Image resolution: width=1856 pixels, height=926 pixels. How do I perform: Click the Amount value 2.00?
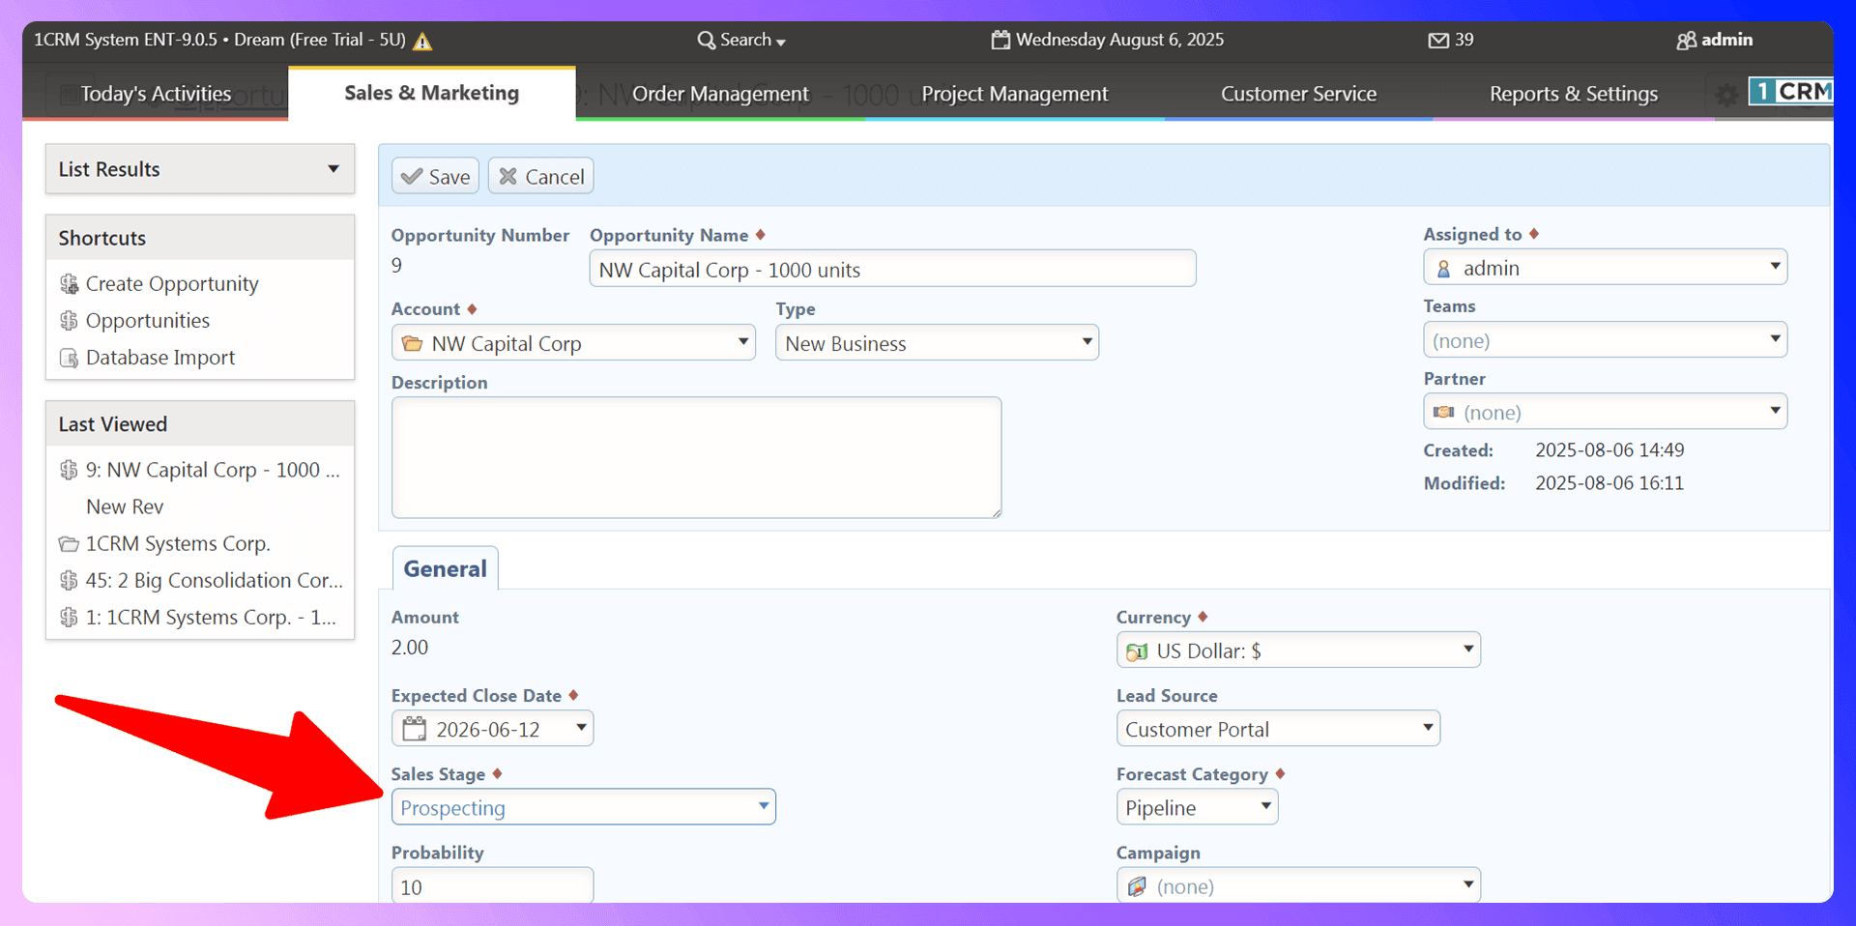(410, 648)
